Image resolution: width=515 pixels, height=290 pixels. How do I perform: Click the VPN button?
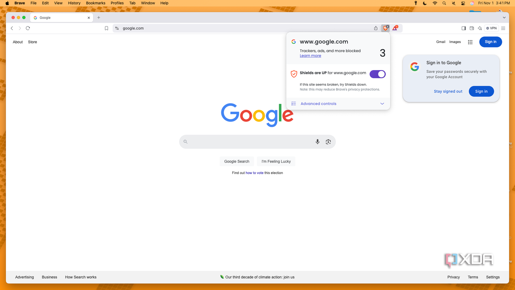pyautogui.click(x=492, y=28)
